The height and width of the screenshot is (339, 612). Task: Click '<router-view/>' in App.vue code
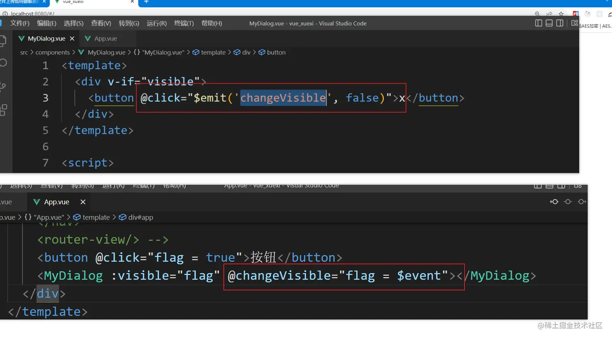coord(88,240)
